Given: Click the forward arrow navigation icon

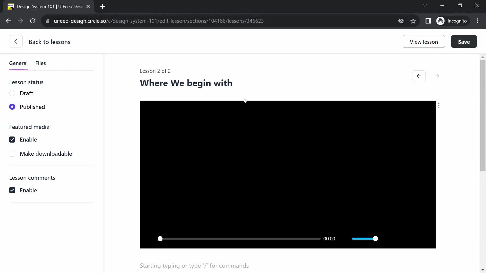Looking at the screenshot, I should (437, 76).
